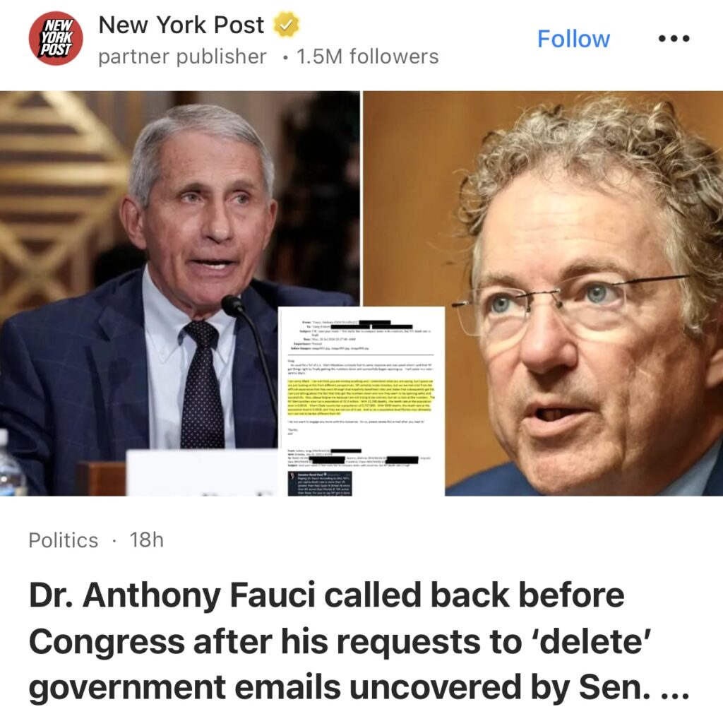Open right photo of curly-haired man with glasses

pos(543,293)
